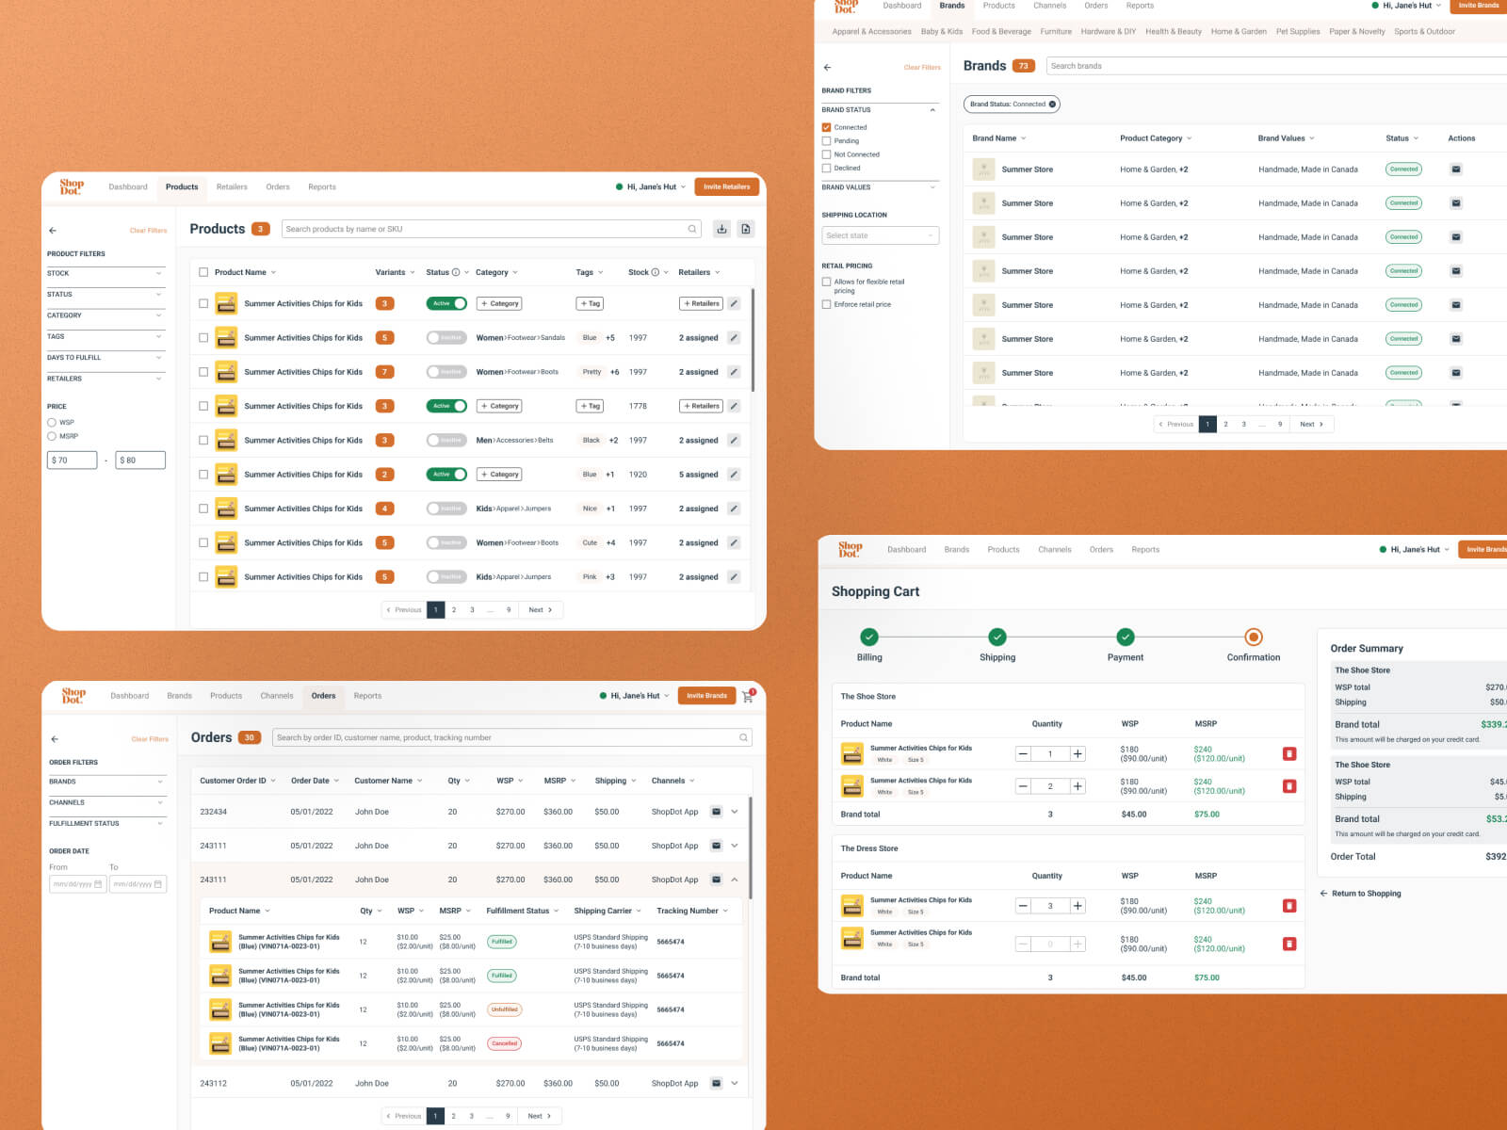Expand the Stock filter in Product Filters
The height and width of the screenshot is (1130, 1507).
coord(105,273)
